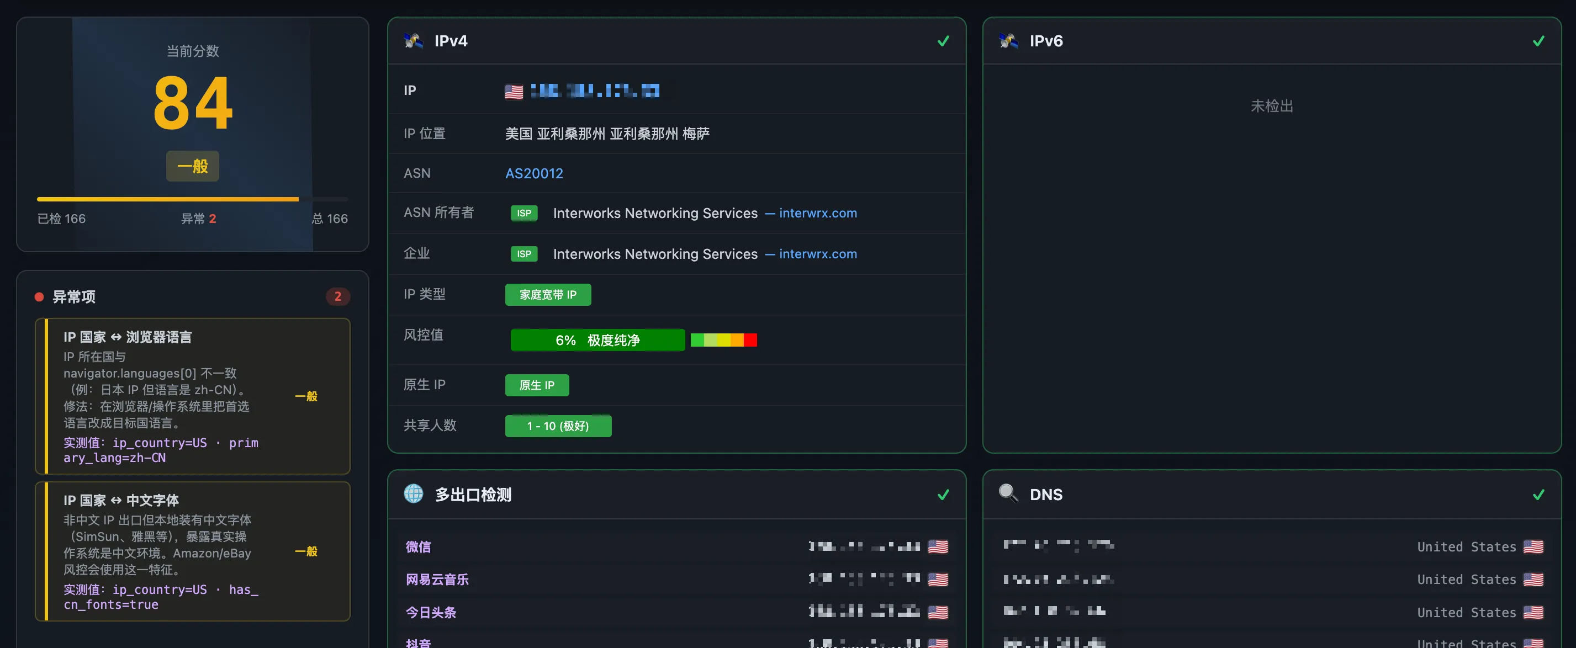Screen dimensions: 1576x648
Task: Click the US flag next to the IPv4 address
Action: [514, 92]
